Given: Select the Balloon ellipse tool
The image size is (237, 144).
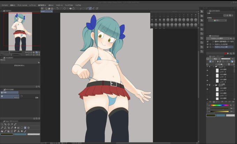Looking at the screenshot, I should pyautogui.click(x=22, y=131).
